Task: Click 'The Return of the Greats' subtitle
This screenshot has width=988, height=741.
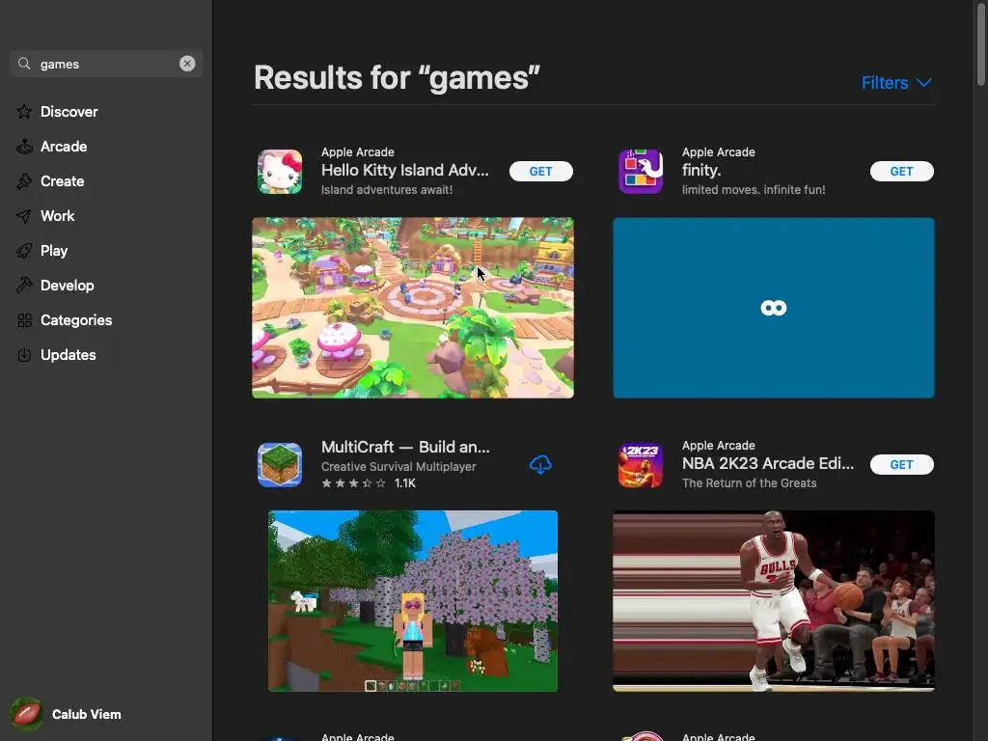Action: pos(749,483)
